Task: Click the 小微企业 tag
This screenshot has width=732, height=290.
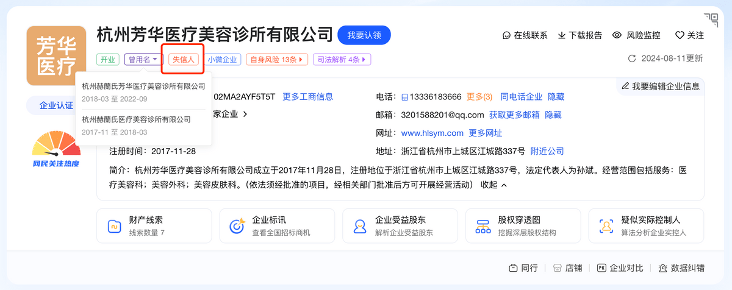Action: tap(221, 60)
